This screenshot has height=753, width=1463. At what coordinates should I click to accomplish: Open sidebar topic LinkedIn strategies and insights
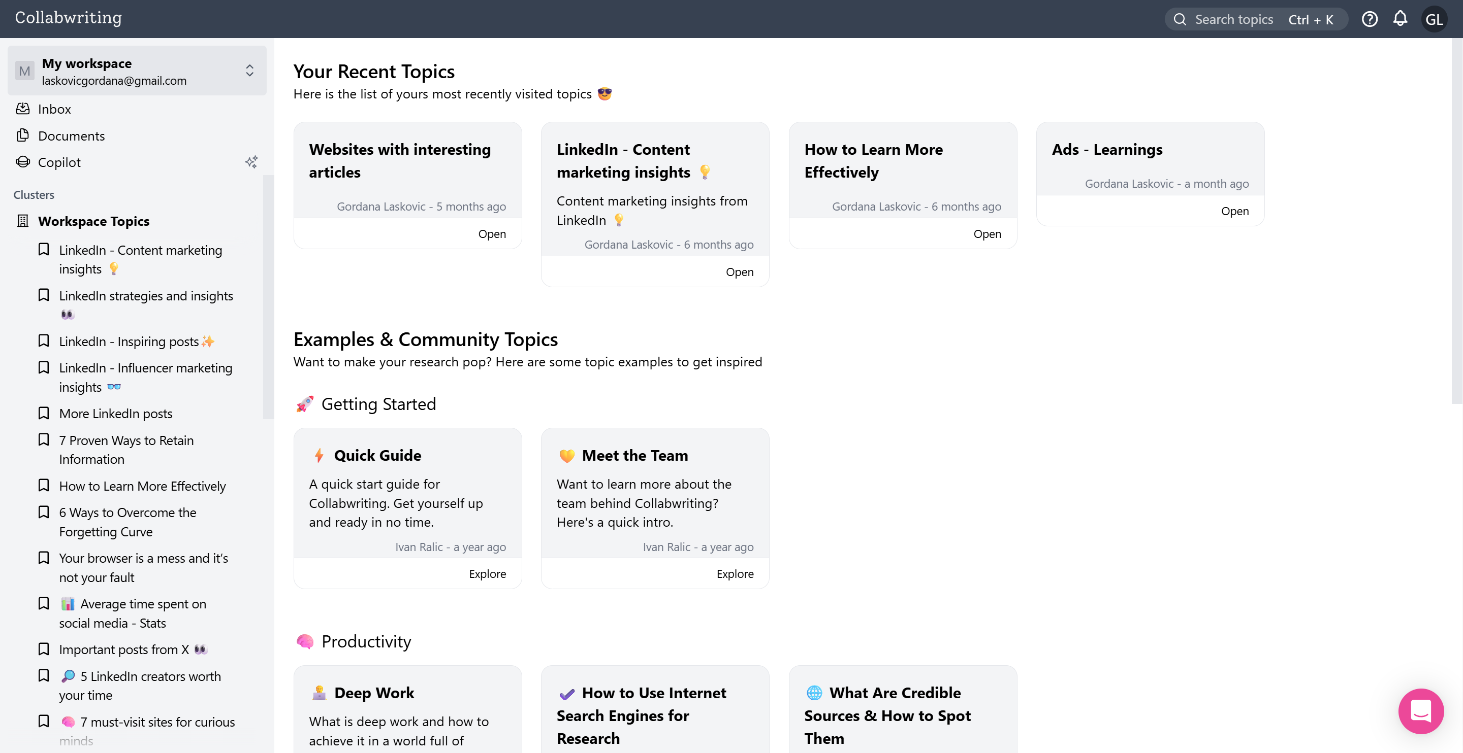point(146,305)
